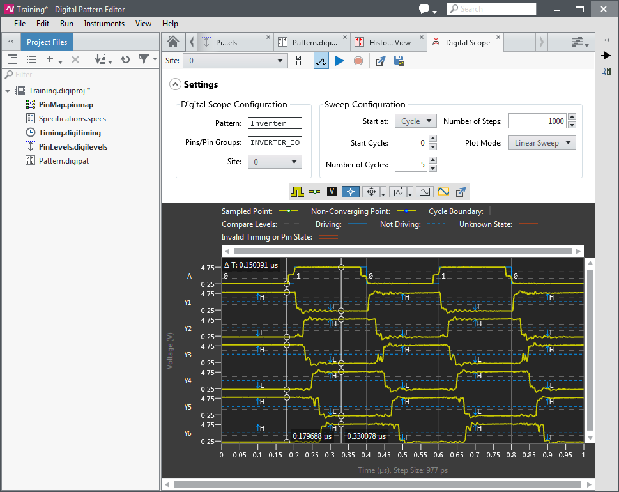Decrease the Number of Steps value

pyautogui.click(x=572, y=125)
